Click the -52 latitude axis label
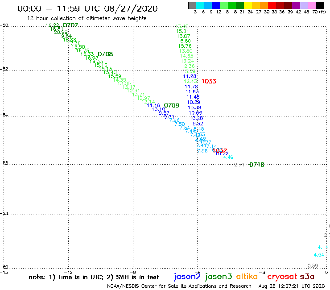330x290 pixels. [x=4, y=69]
